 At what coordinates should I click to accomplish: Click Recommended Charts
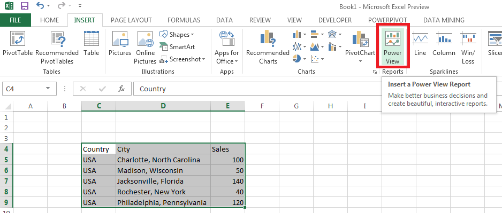pos(268,48)
